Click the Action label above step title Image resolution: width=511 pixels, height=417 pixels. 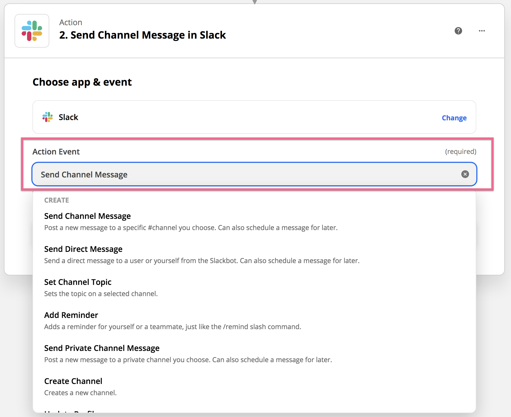coord(71,22)
